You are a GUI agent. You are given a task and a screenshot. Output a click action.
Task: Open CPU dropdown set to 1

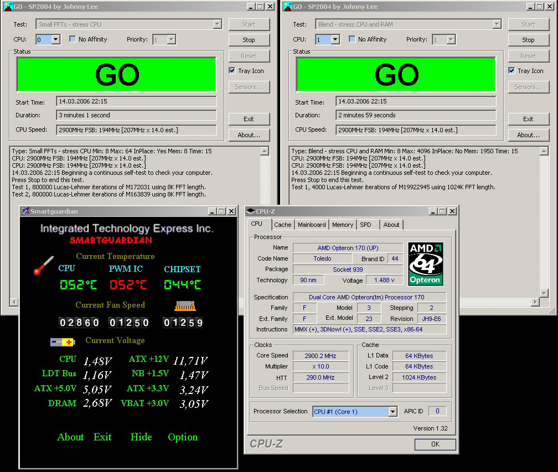click(x=335, y=39)
